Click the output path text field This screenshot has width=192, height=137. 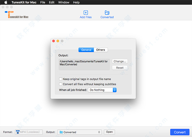click(84, 65)
